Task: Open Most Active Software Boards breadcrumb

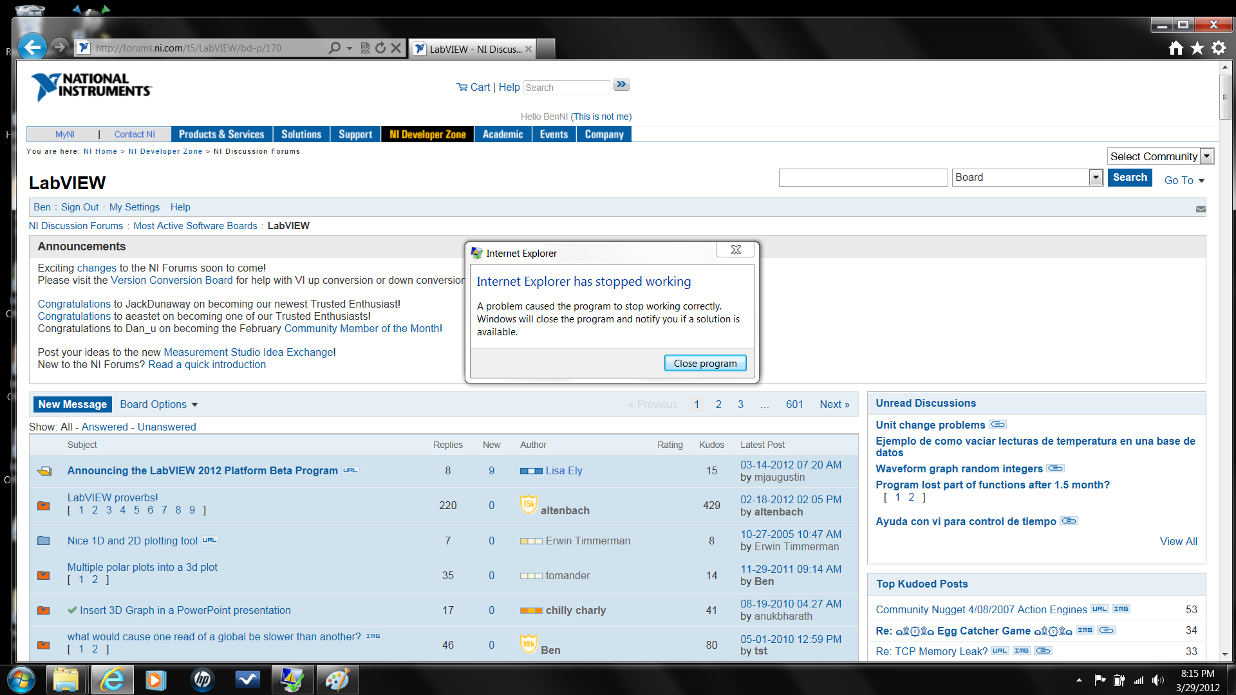Action: (195, 226)
